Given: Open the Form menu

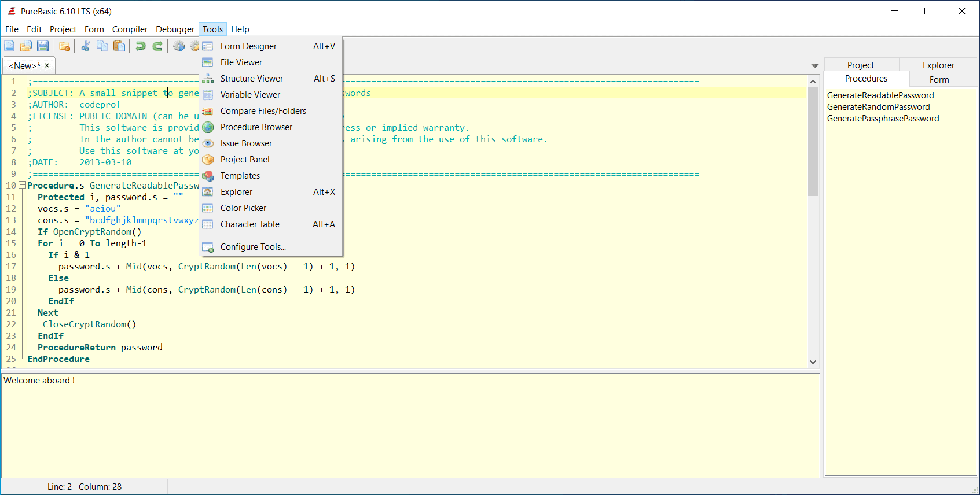Looking at the screenshot, I should (94, 29).
